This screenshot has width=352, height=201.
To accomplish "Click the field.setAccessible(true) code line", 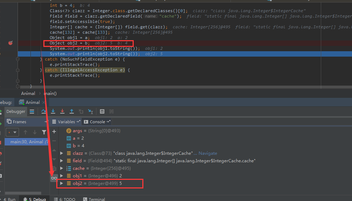I will point(82,21).
